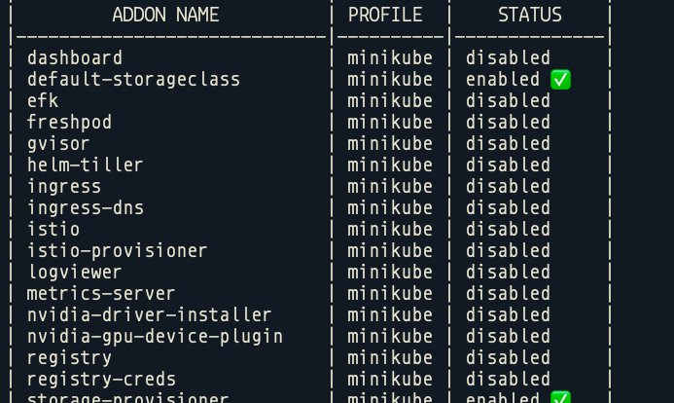The width and height of the screenshot is (674, 403).
Task: Click the green checkmark beside default-storageclass
Action: [x=560, y=80]
